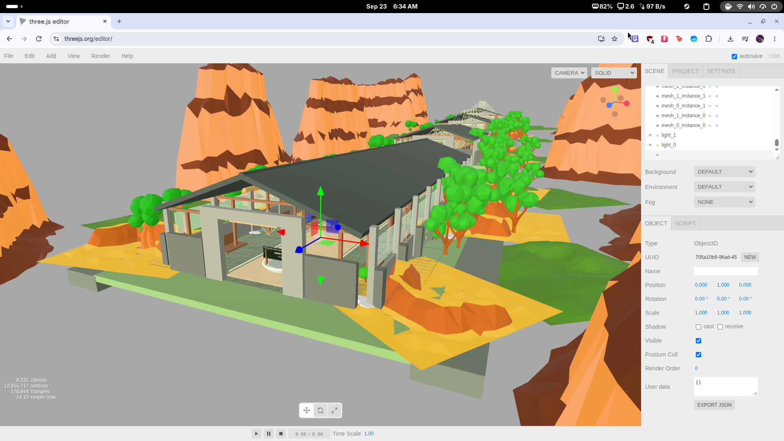Select the rotate transform tool
784x441 pixels.
click(x=321, y=410)
